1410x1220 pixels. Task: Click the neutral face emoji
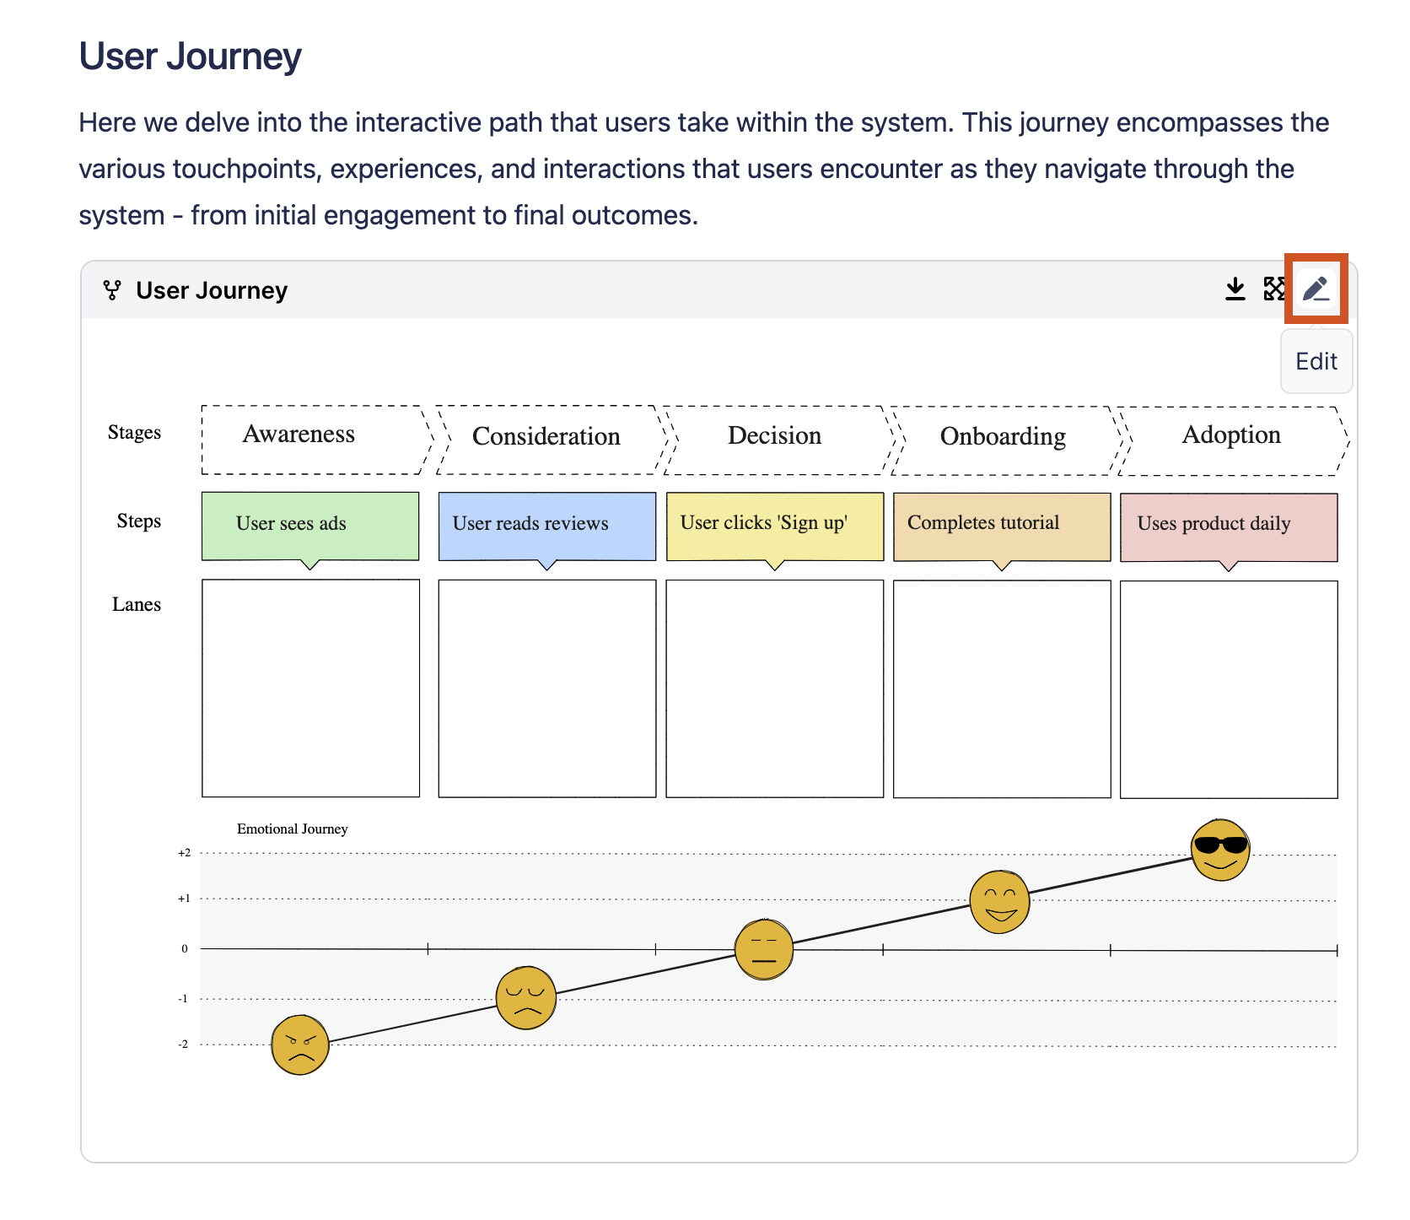763,949
